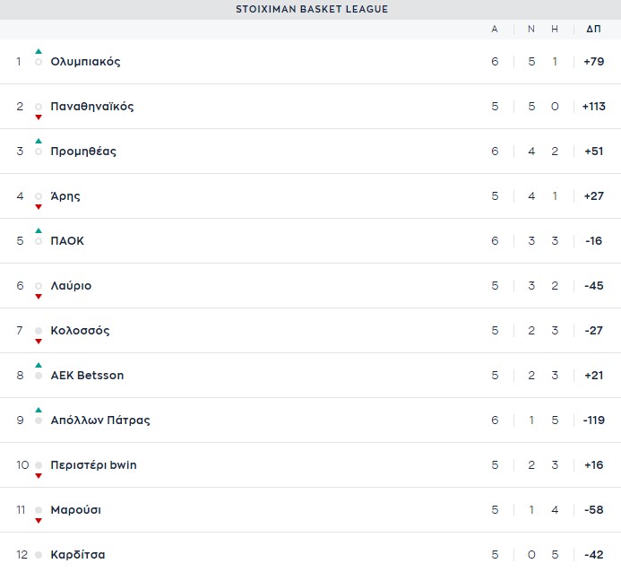
Task: Click the green up arrow beside ΠΑΟΚ
Action: tap(39, 230)
